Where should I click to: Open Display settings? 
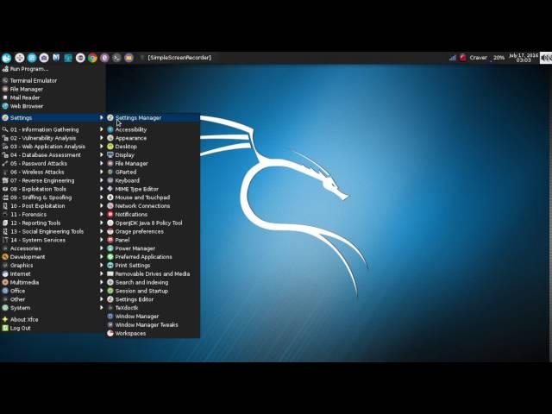tap(153, 155)
